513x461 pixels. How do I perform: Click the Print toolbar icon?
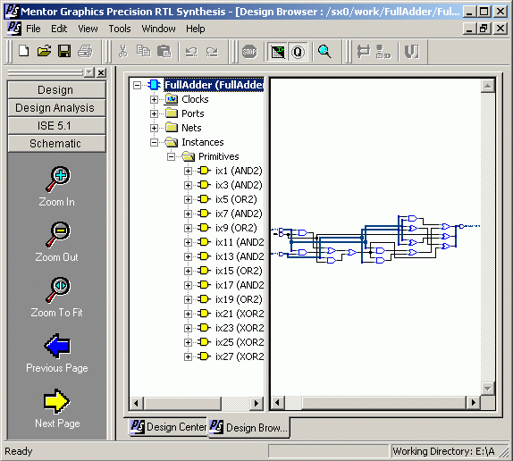click(85, 51)
